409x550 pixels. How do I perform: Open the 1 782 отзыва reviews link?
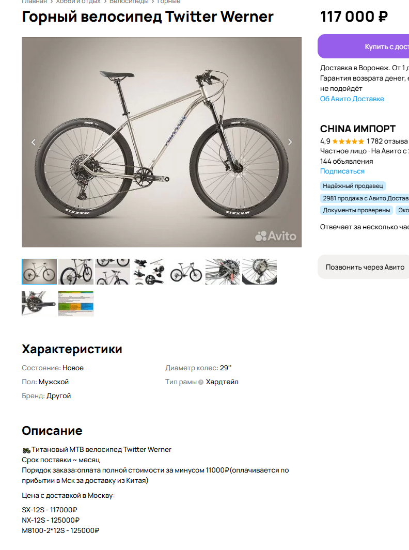(387, 142)
